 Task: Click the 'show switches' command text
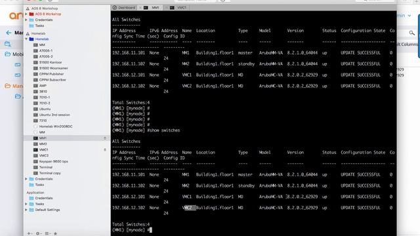point(165,130)
